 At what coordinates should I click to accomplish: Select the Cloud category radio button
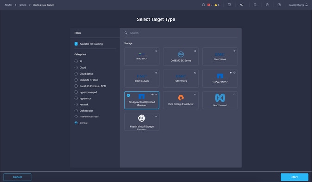tap(76, 68)
